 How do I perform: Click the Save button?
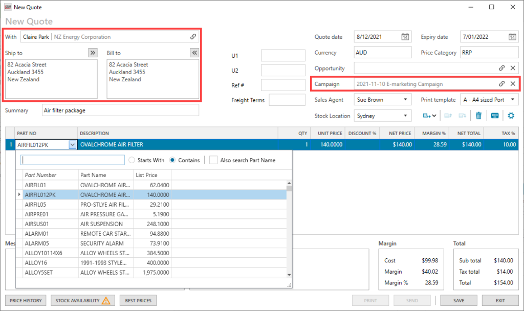pos(459,300)
